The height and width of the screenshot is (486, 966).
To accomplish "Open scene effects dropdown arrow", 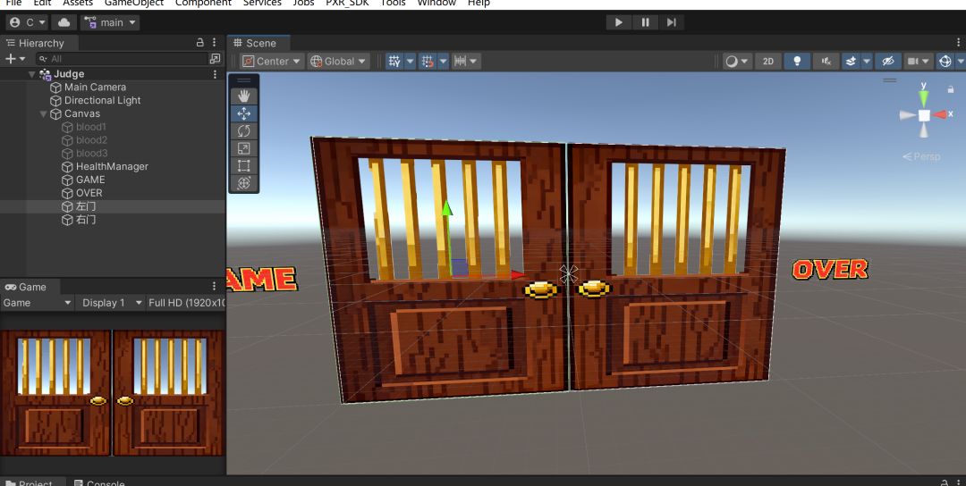I will (x=867, y=61).
